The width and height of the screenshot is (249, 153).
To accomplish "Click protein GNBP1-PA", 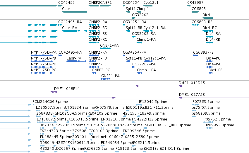I will pos(110,76).
